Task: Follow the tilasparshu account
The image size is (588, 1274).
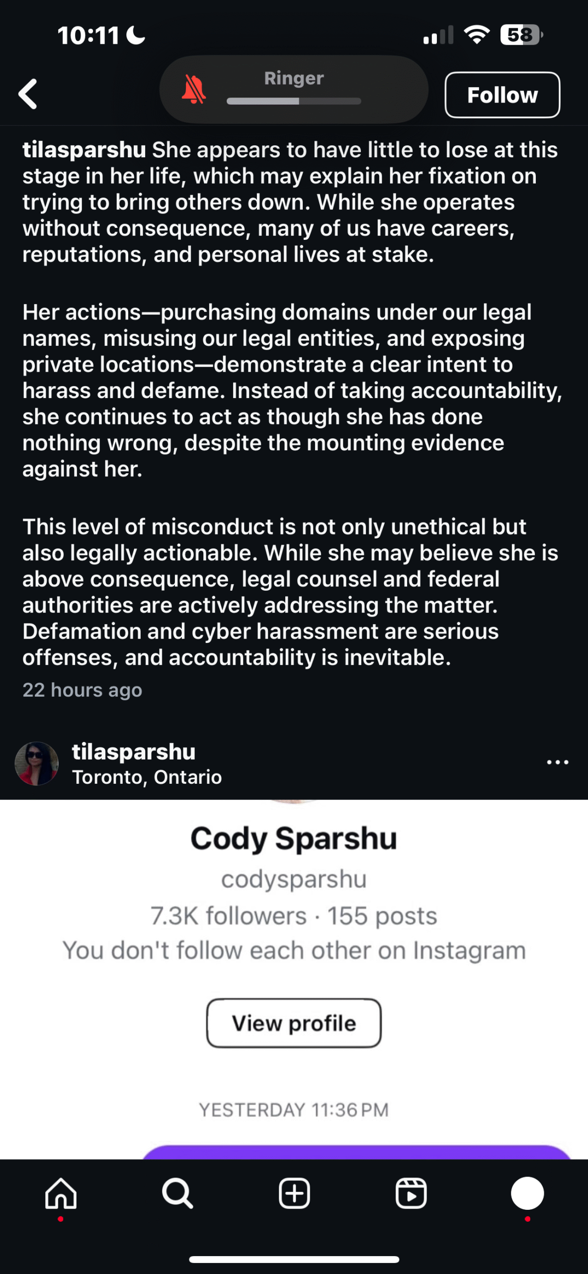Action: click(502, 95)
